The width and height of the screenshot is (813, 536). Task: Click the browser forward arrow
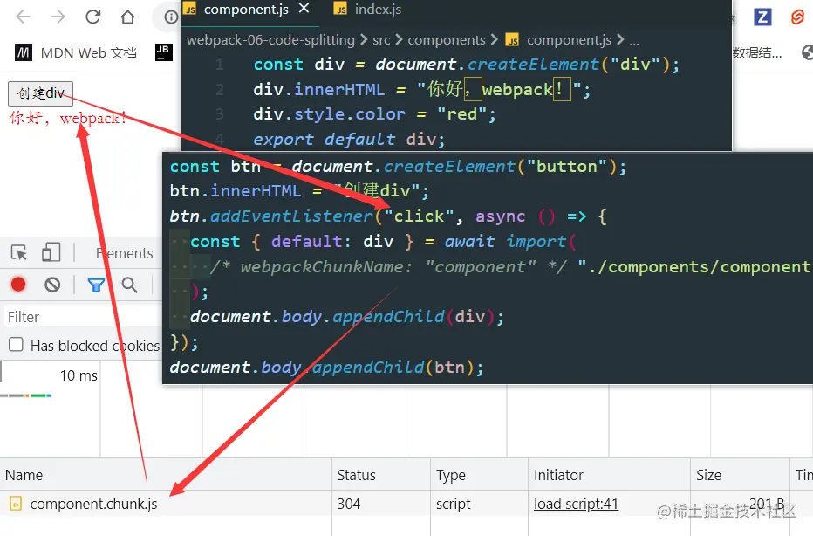58,17
